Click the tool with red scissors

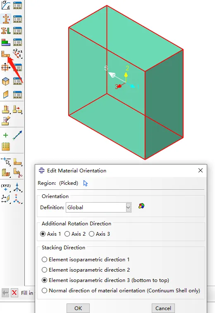[18, 173]
